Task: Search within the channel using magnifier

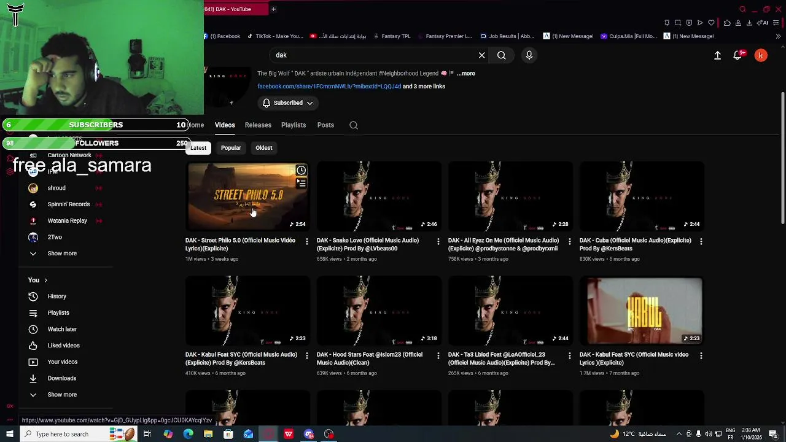Action: 354,125
